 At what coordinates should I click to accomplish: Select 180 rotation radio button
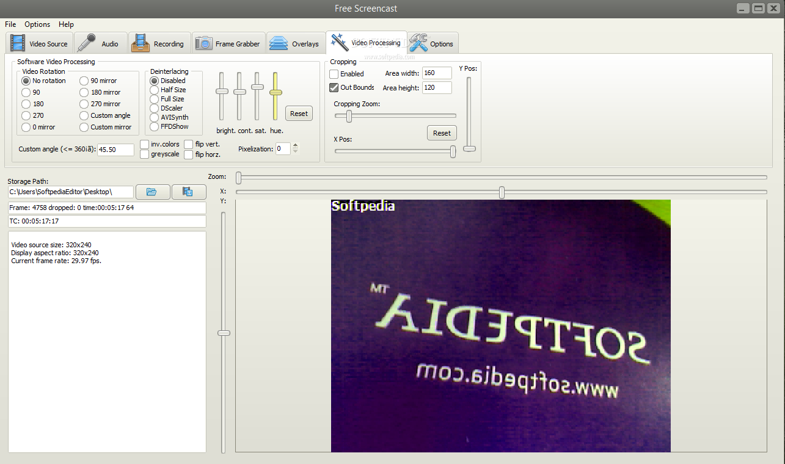click(x=26, y=104)
